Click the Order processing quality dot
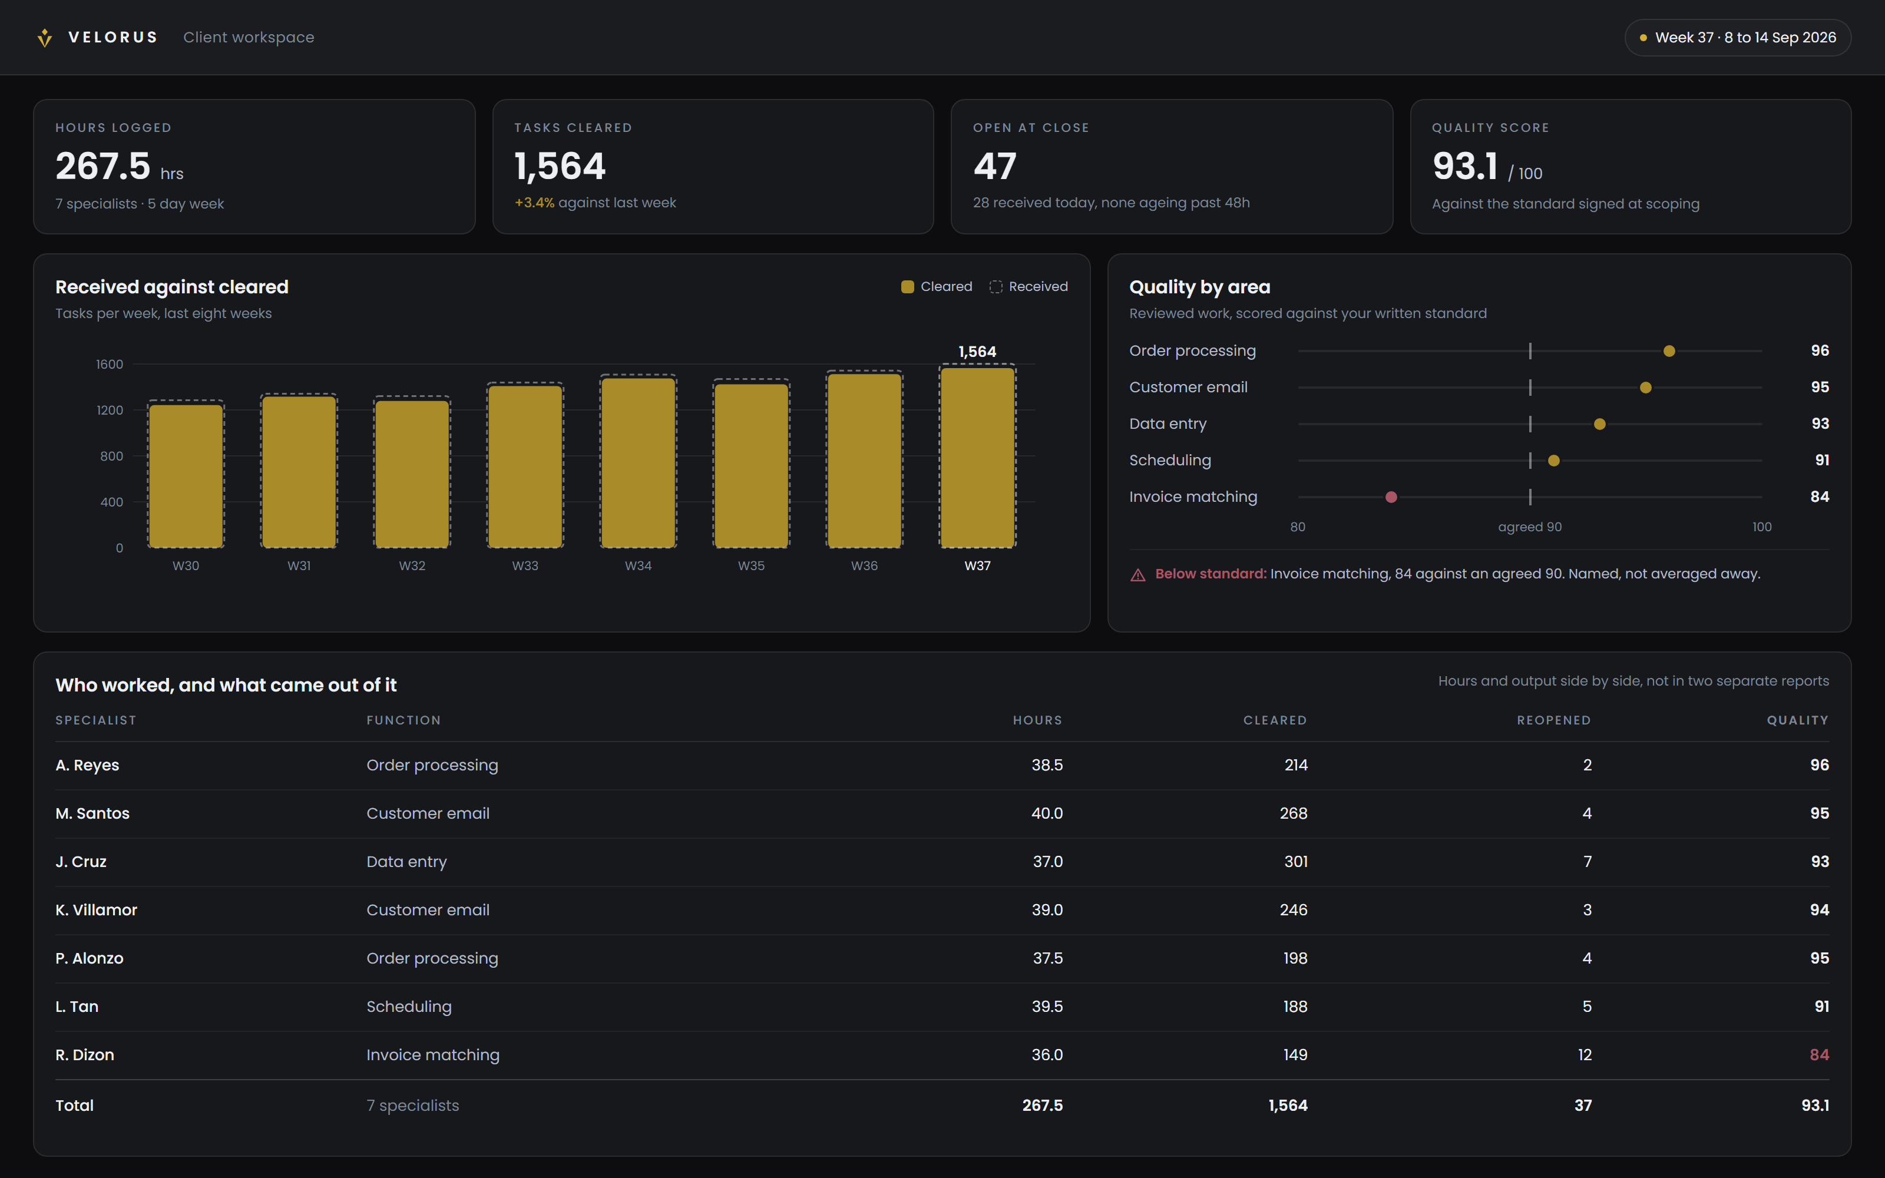1885x1178 pixels. point(1668,352)
